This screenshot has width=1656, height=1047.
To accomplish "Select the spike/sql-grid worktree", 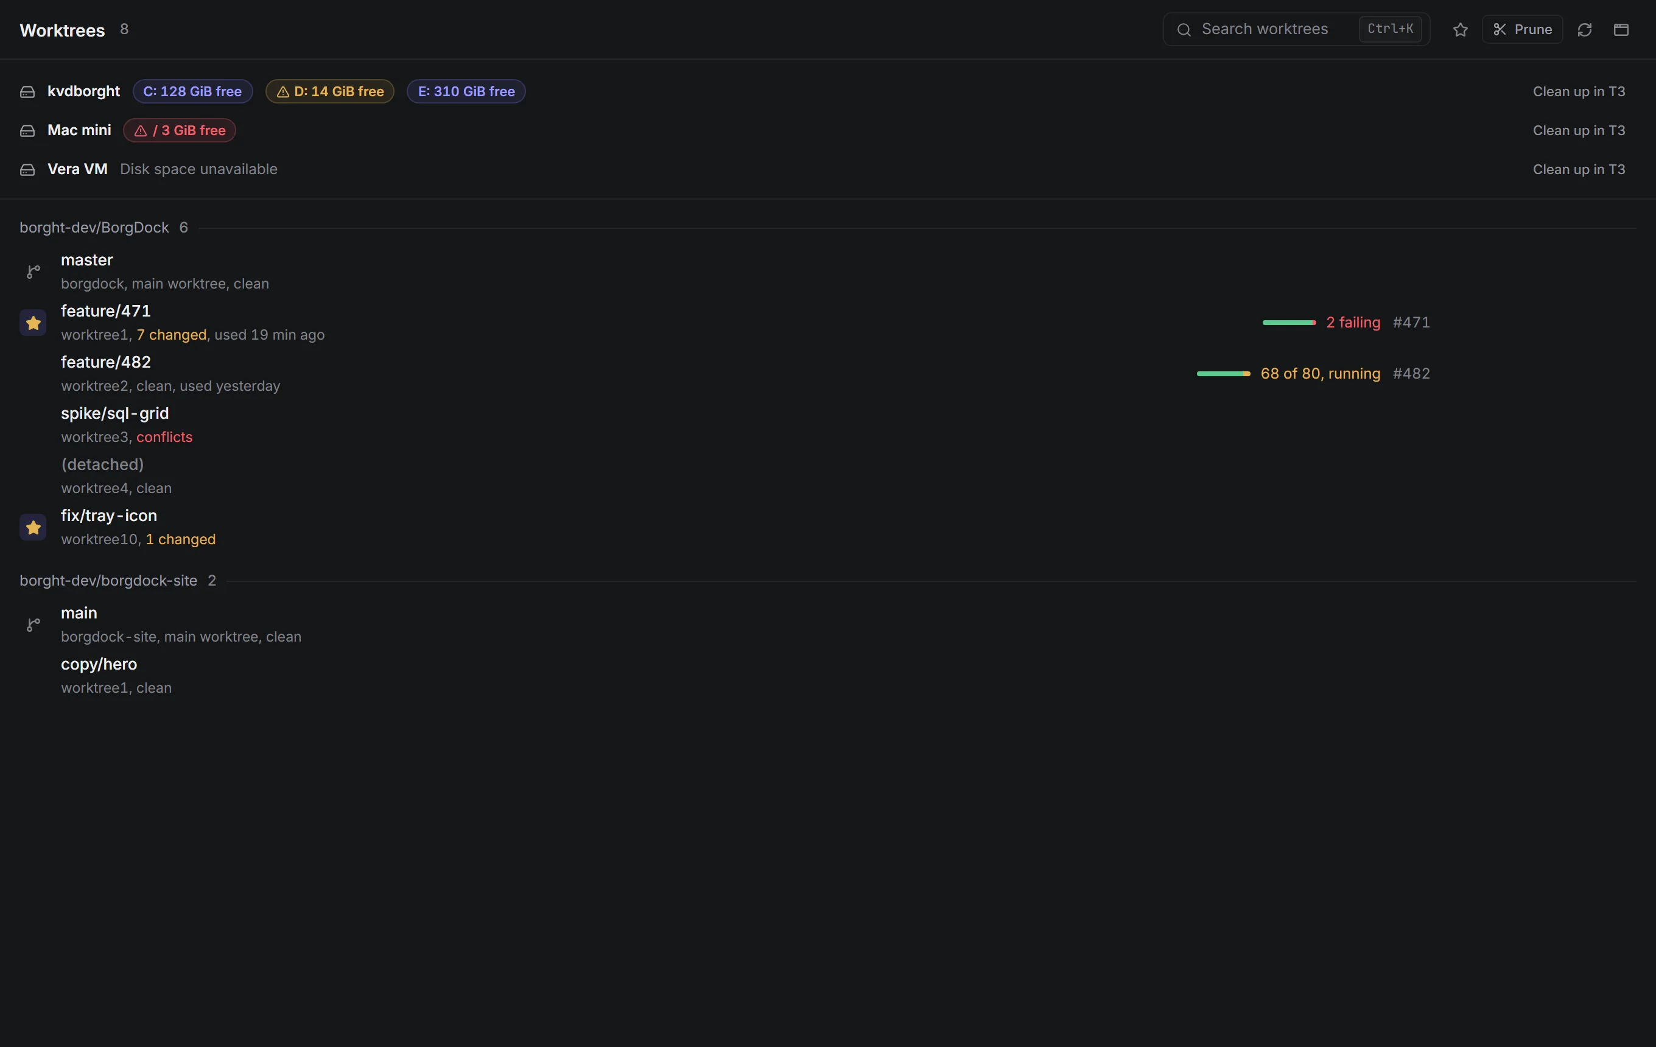I will 828,425.
